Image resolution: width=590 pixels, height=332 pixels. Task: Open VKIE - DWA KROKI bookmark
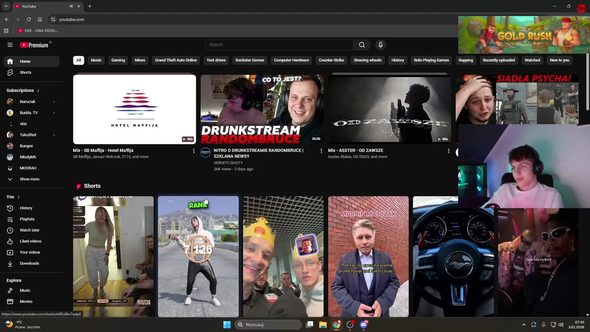38,31
